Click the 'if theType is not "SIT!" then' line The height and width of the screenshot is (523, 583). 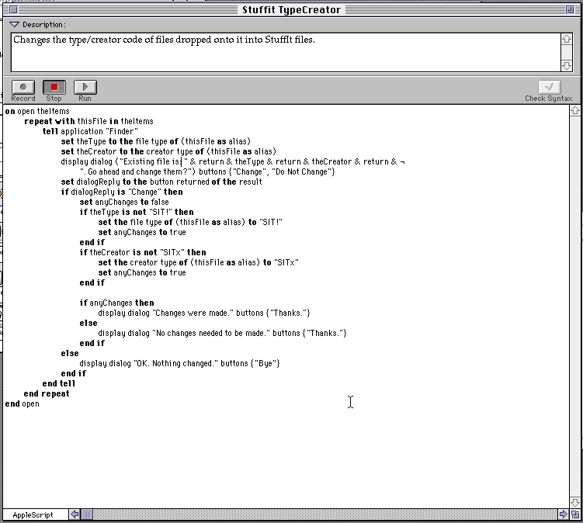click(x=137, y=212)
